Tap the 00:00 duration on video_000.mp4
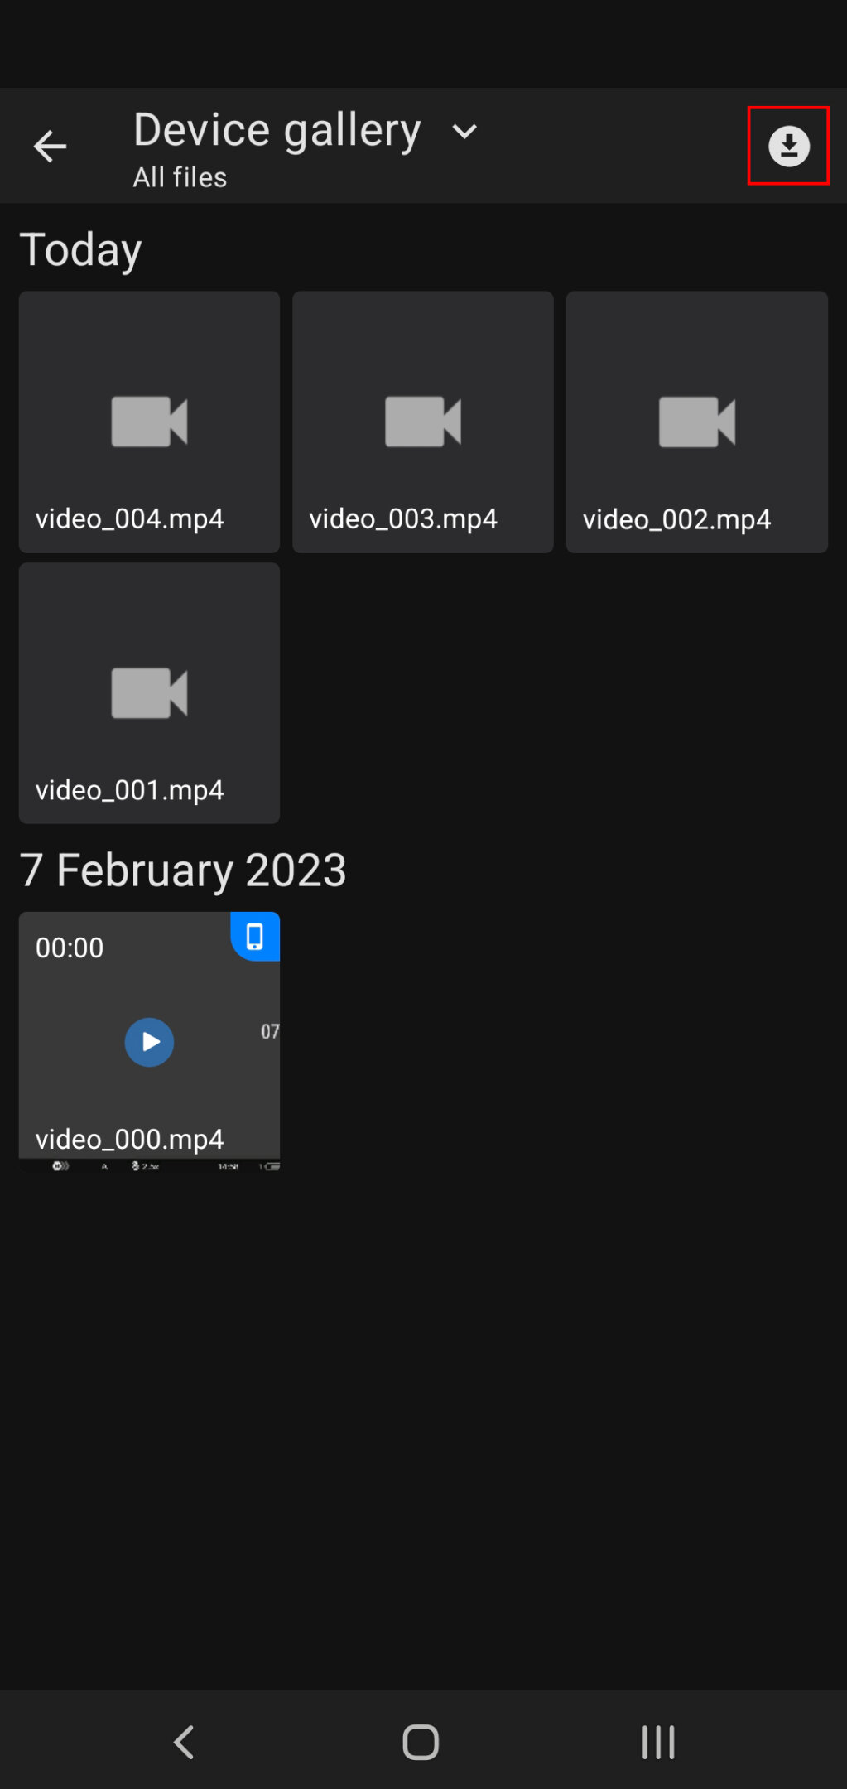The width and height of the screenshot is (847, 1789). pos(70,948)
